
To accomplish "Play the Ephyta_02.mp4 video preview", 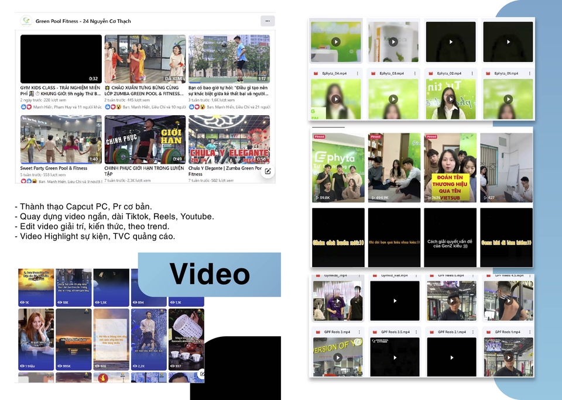I will click(451, 99).
